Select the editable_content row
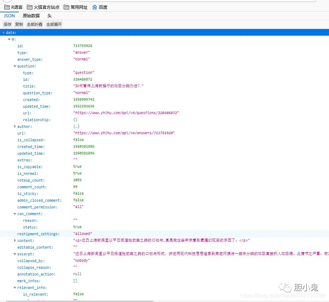 point(165,247)
